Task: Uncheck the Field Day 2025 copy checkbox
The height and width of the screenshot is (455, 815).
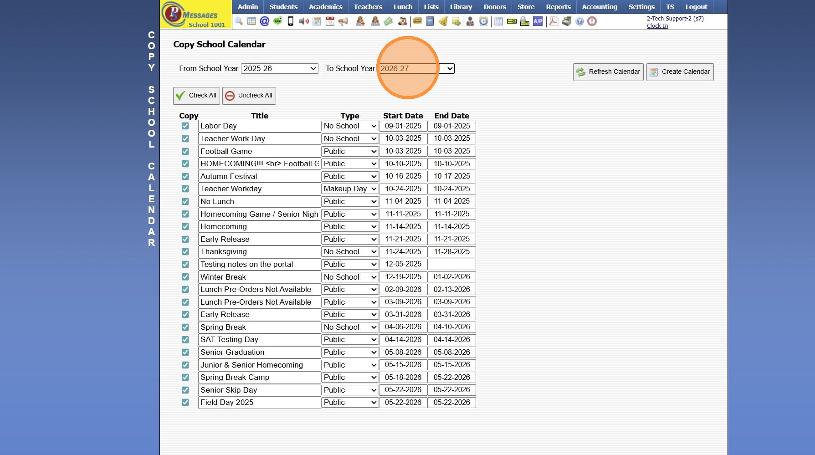Action: tap(185, 403)
